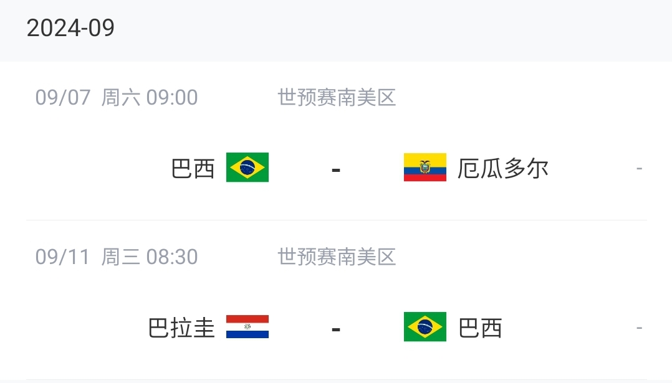Viewport: 672px width, 383px height.
Task: Tap right-edge dash on the 巴拉圭 row
Action: (639, 328)
